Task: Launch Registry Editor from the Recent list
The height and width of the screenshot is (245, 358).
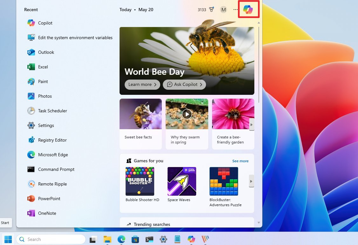Action: 52,140
